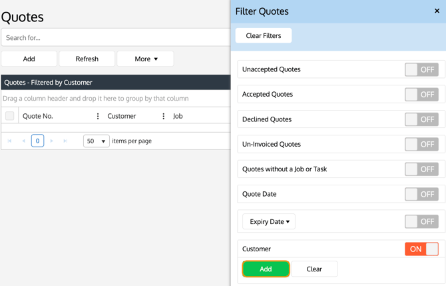Go to previous page of results
The height and width of the screenshot is (286, 446).
tap(23, 141)
